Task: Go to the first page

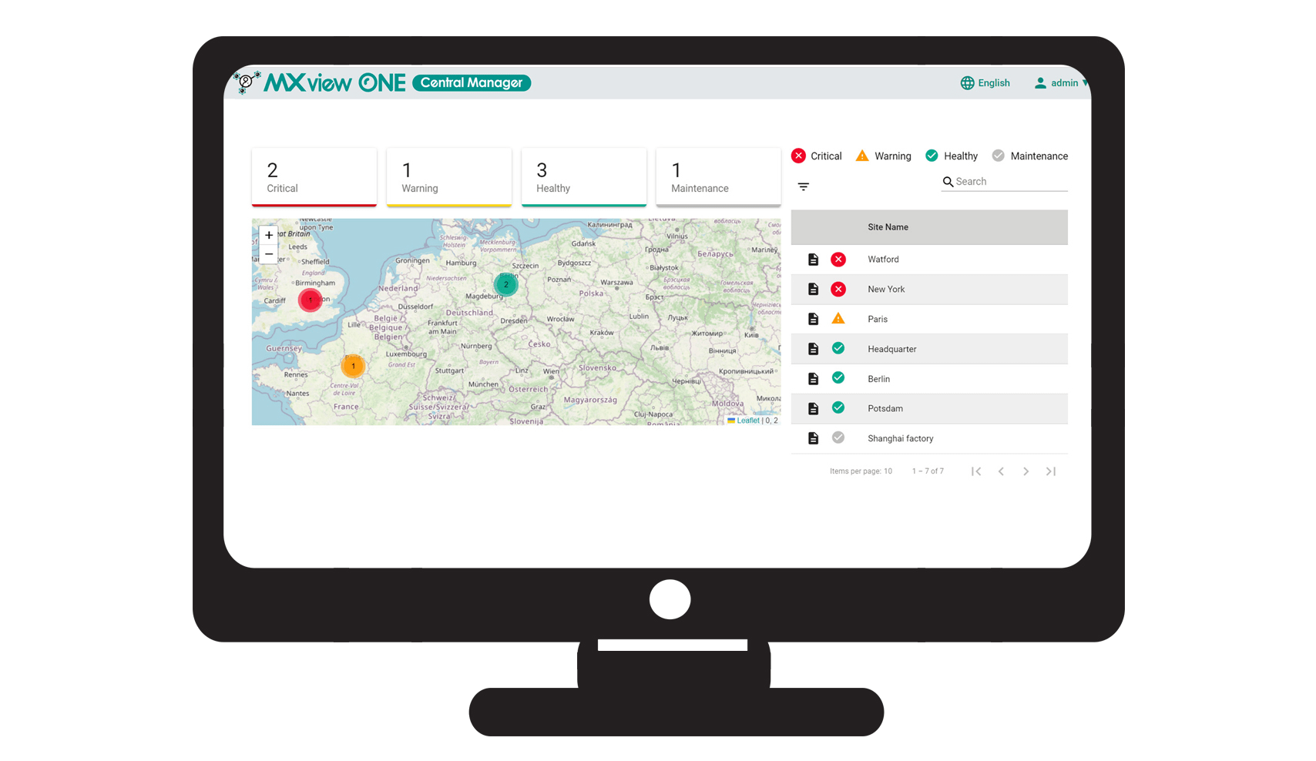Action: pos(976,471)
